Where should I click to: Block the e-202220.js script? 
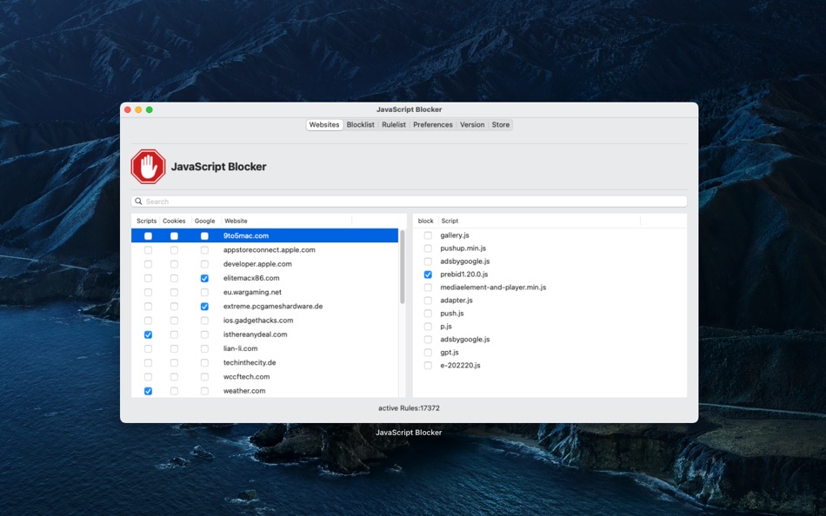click(428, 366)
